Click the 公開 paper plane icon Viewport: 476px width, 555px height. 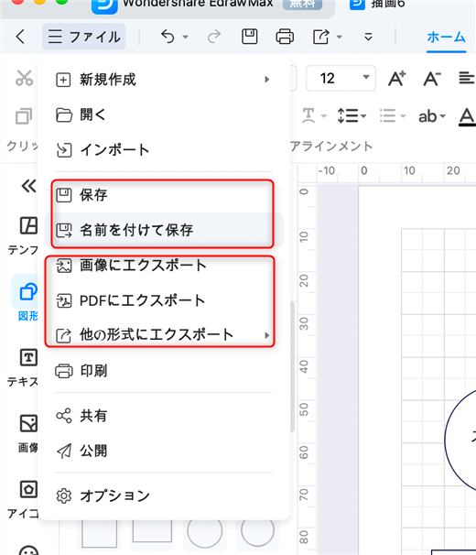(x=64, y=451)
